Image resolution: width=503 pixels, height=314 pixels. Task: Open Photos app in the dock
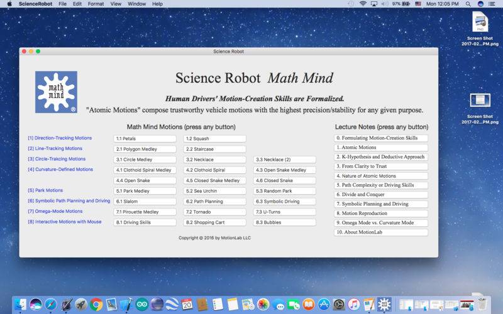(263, 305)
